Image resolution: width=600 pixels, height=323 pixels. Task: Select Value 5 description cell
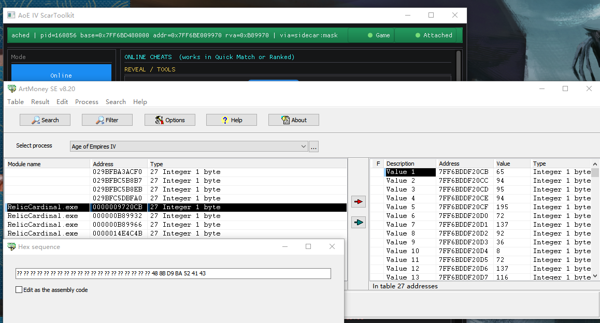pos(410,207)
